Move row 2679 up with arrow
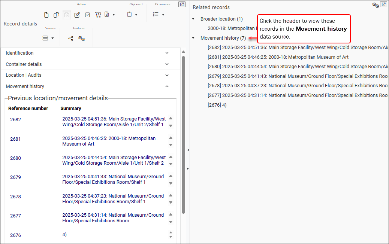 [171, 176]
